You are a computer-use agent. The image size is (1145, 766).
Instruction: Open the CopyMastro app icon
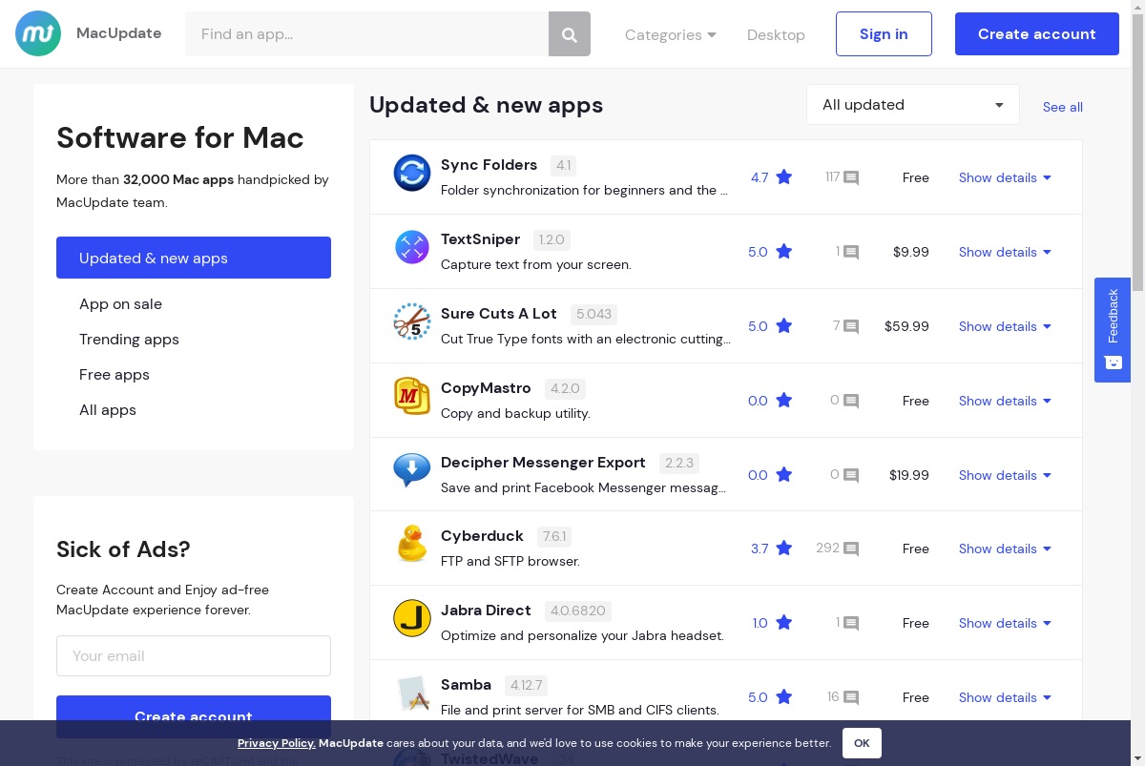(x=412, y=396)
